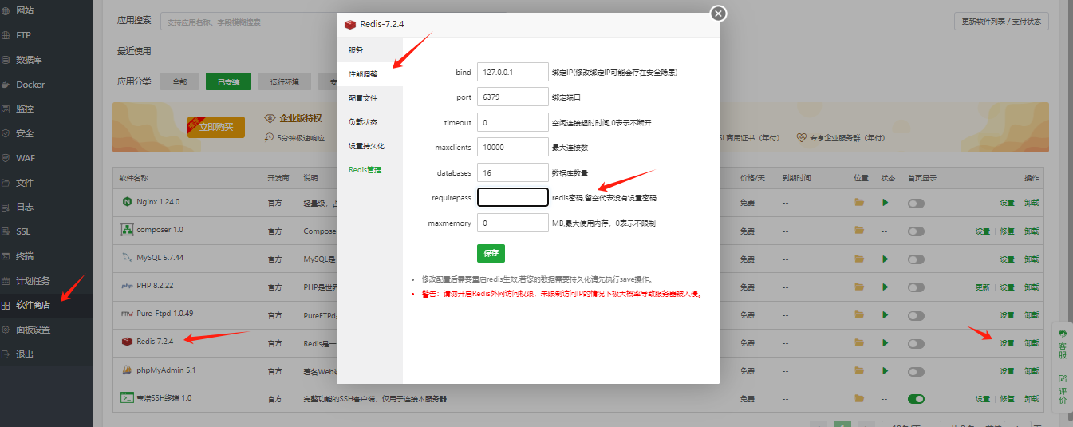Open folder location for phpMyAdmin row
1073x427 pixels.
[x=859, y=370]
